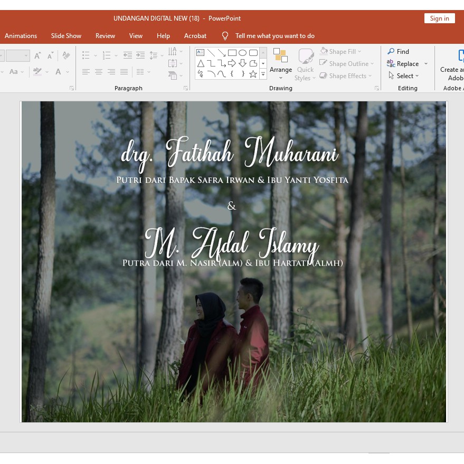Pick the Oval shape in the gallery
Screen dimensions: 464x464
click(x=243, y=53)
